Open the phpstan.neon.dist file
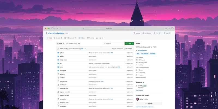 [65, 92]
